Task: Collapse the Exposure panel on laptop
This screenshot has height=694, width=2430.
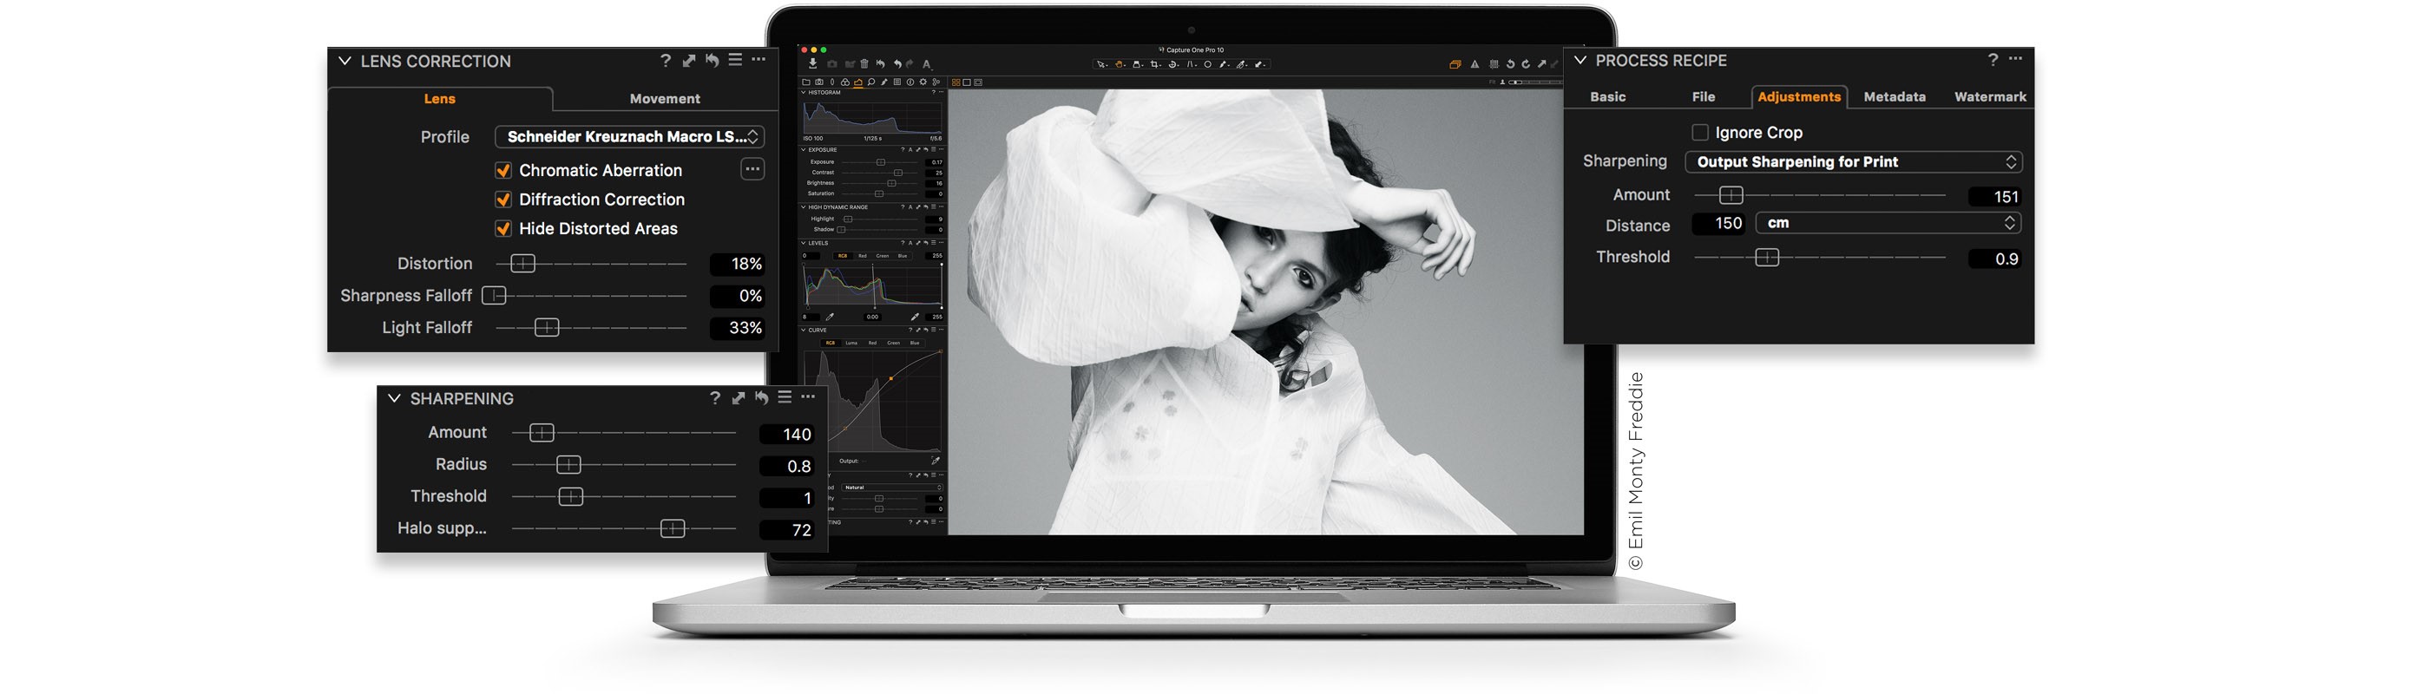Action: coord(804,150)
